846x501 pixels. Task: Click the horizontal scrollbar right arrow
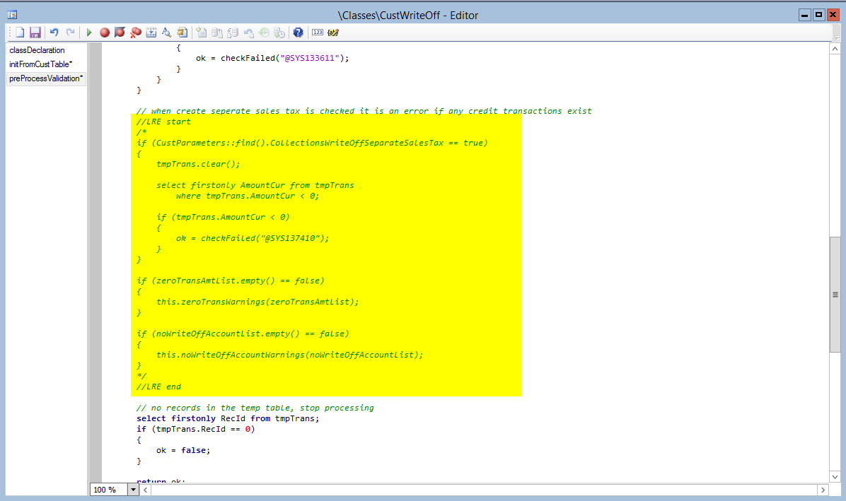(x=823, y=490)
